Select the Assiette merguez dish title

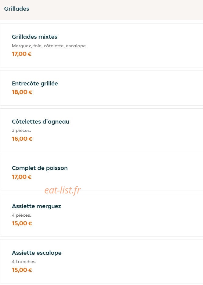click(37, 206)
